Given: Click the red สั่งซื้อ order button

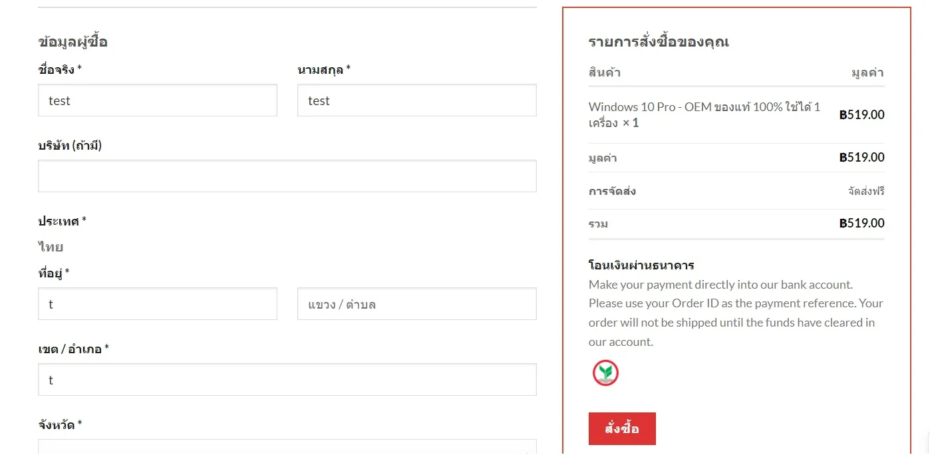Looking at the screenshot, I should (x=622, y=428).
